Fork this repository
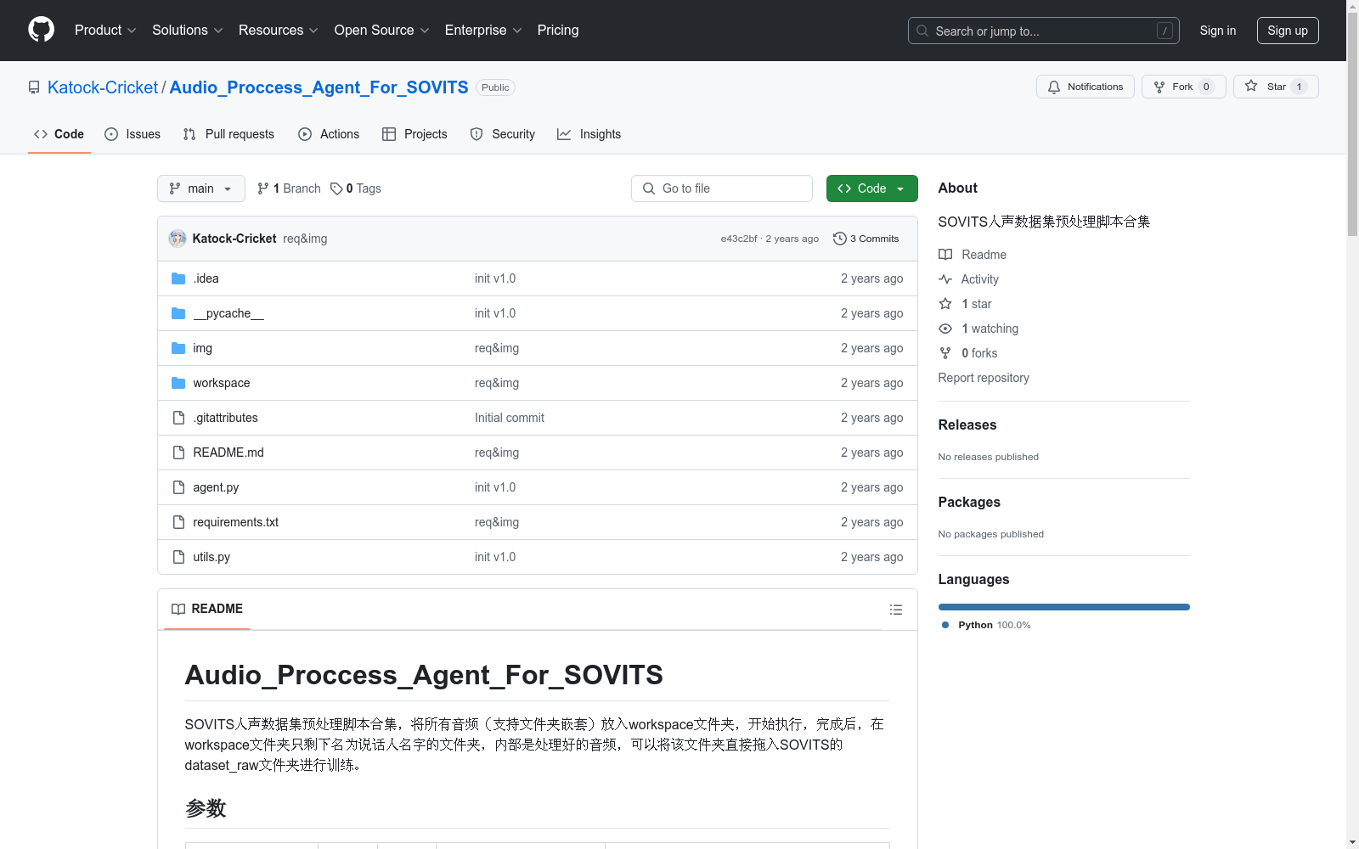This screenshot has width=1359, height=849. [x=1184, y=87]
